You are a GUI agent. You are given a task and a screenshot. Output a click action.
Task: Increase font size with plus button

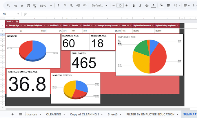127,5
